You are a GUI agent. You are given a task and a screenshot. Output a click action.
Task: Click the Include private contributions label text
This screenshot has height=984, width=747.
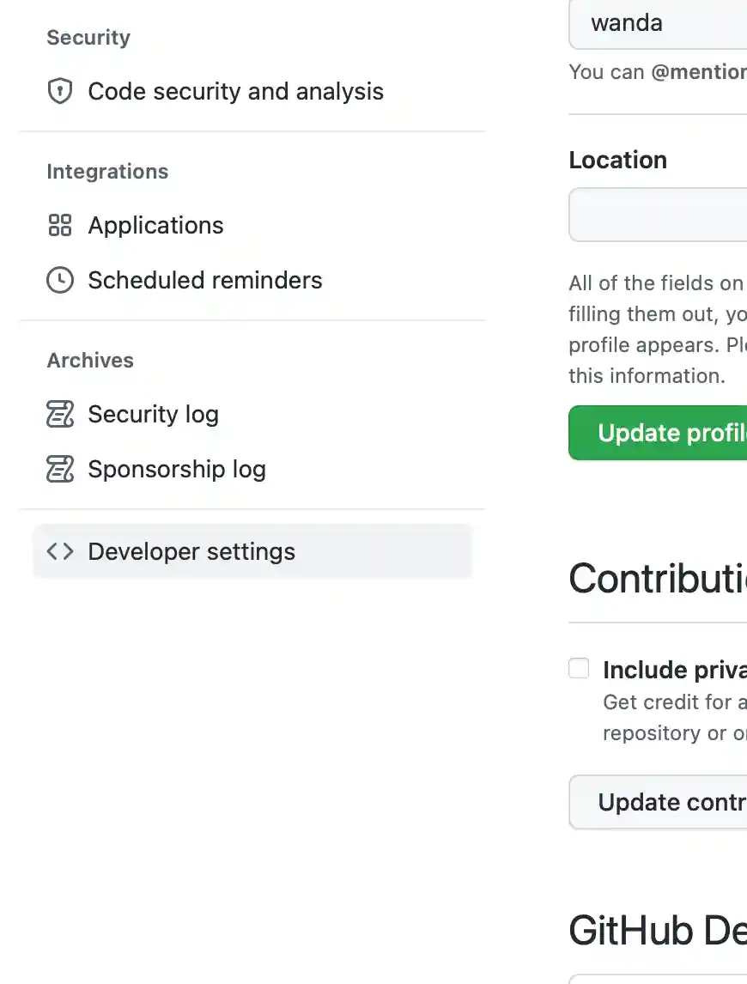pos(674,670)
